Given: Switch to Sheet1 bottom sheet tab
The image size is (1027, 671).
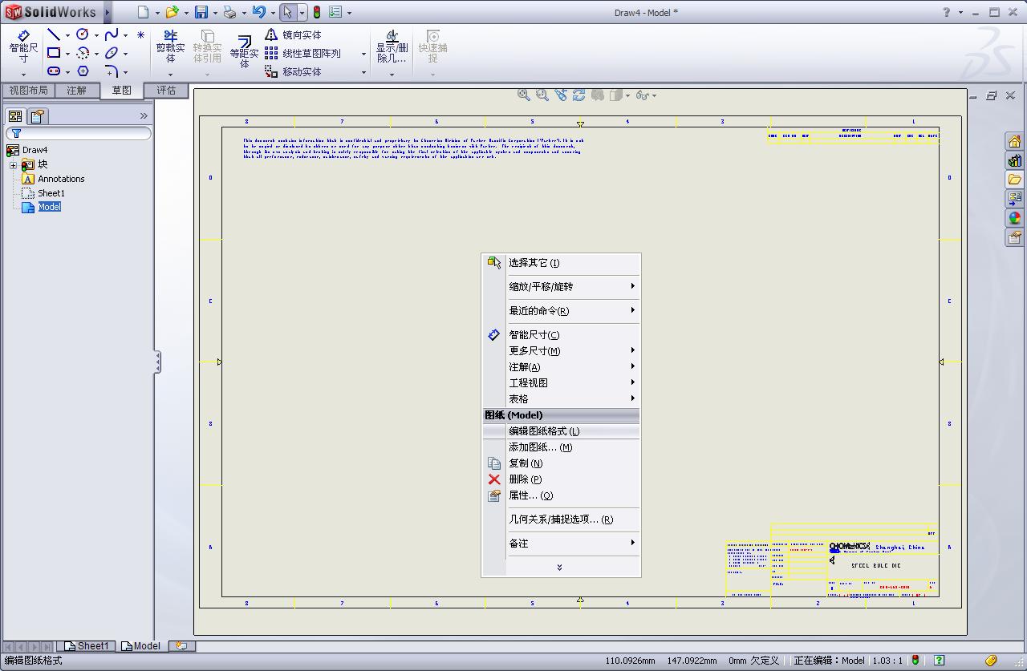Looking at the screenshot, I should 87,646.
